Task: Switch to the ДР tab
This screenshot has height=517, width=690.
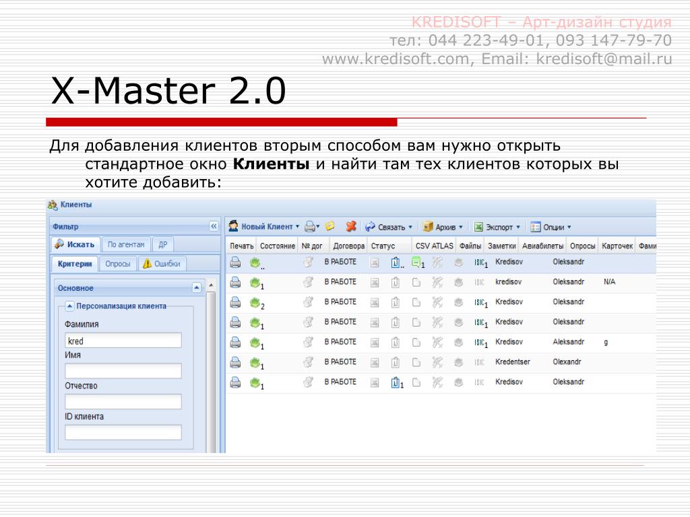Action: (x=163, y=245)
